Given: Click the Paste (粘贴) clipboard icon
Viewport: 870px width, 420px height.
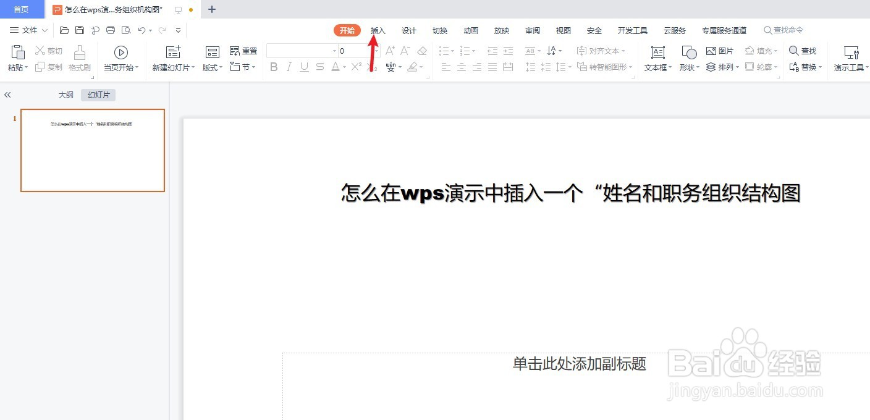Looking at the screenshot, I should coord(18,52).
